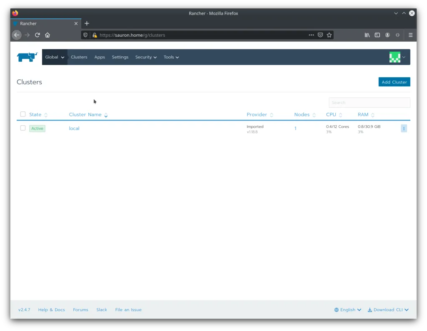This screenshot has width=427, height=331.
Task: Open the Apps nav item
Action: [100, 57]
